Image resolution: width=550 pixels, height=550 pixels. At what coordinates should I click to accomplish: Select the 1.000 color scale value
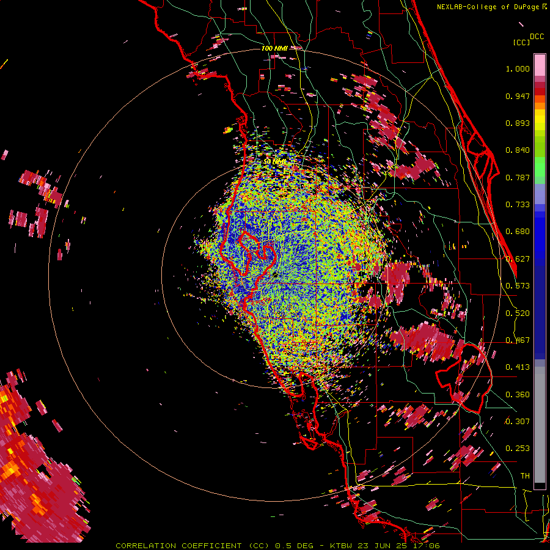tap(518, 68)
